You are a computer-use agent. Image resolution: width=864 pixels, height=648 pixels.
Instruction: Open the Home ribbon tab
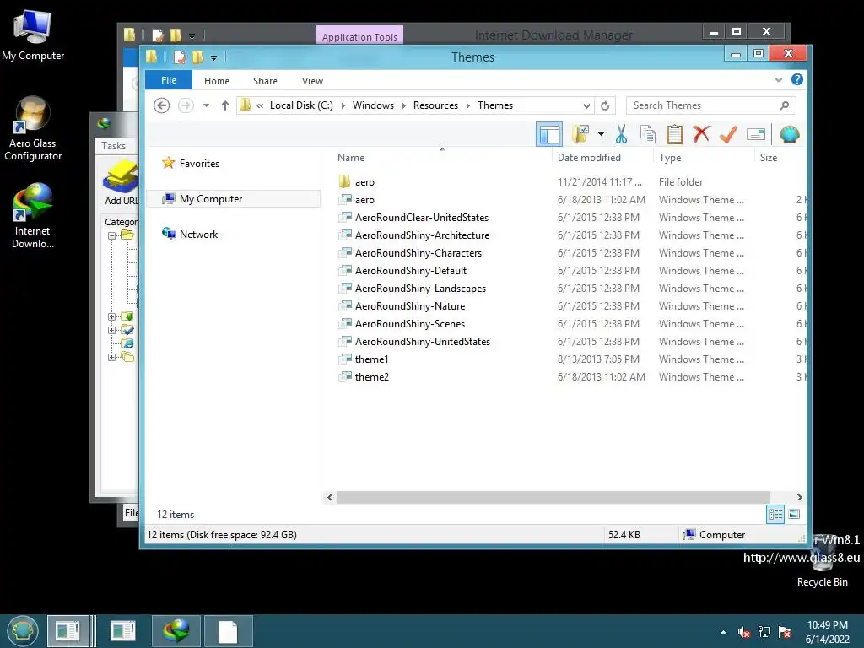(217, 81)
